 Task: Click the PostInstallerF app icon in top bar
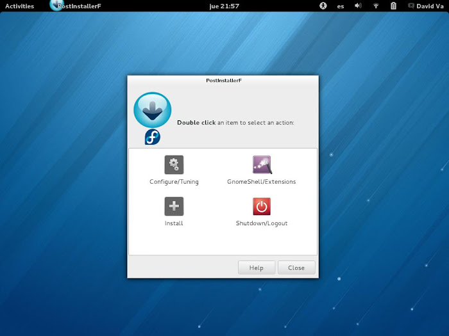(56, 5)
